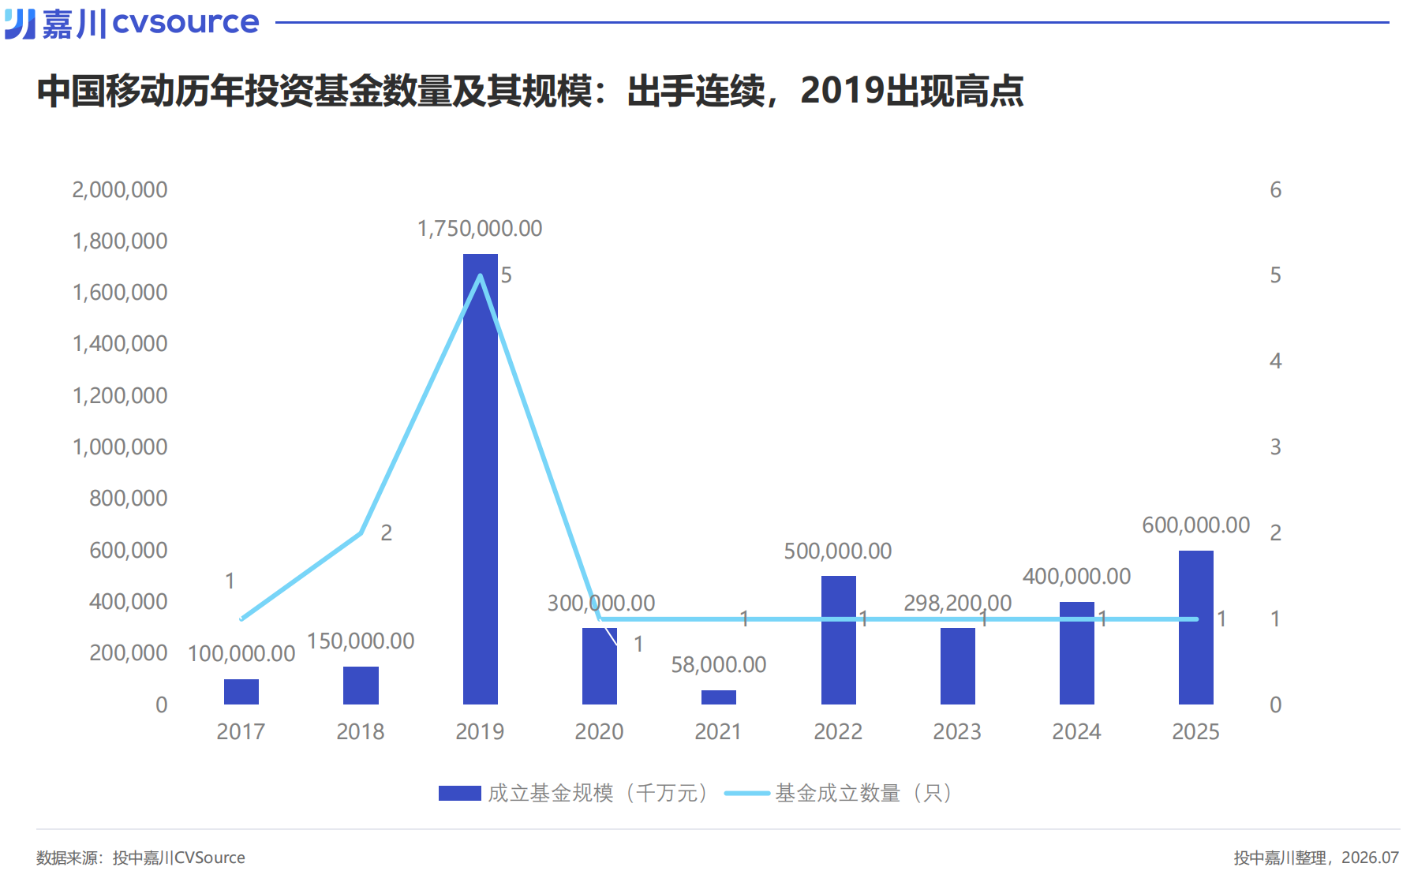Click the CVSource logo icon
The height and width of the screenshot is (882, 1414).
coord(21,23)
